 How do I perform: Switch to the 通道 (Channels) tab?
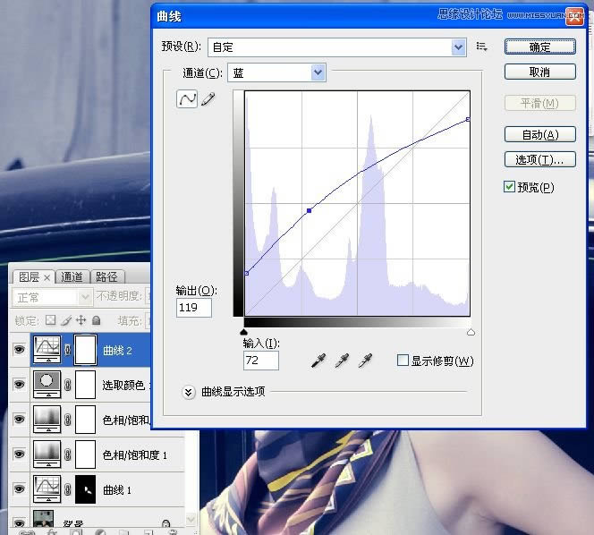[x=72, y=277]
